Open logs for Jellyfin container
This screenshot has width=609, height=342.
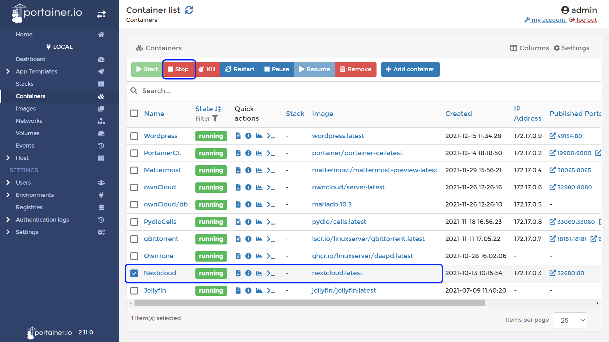pyautogui.click(x=238, y=290)
